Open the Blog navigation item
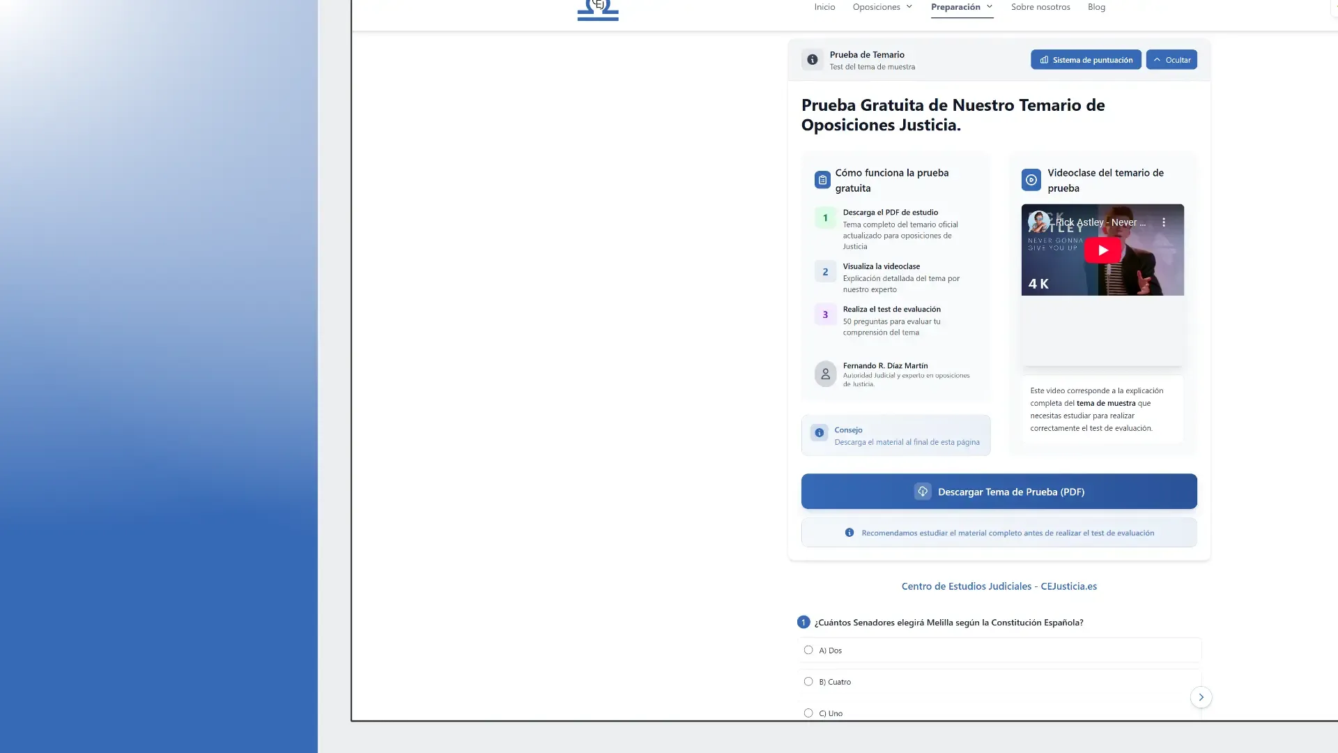The height and width of the screenshot is (753, 1338). coord(1096,7)
